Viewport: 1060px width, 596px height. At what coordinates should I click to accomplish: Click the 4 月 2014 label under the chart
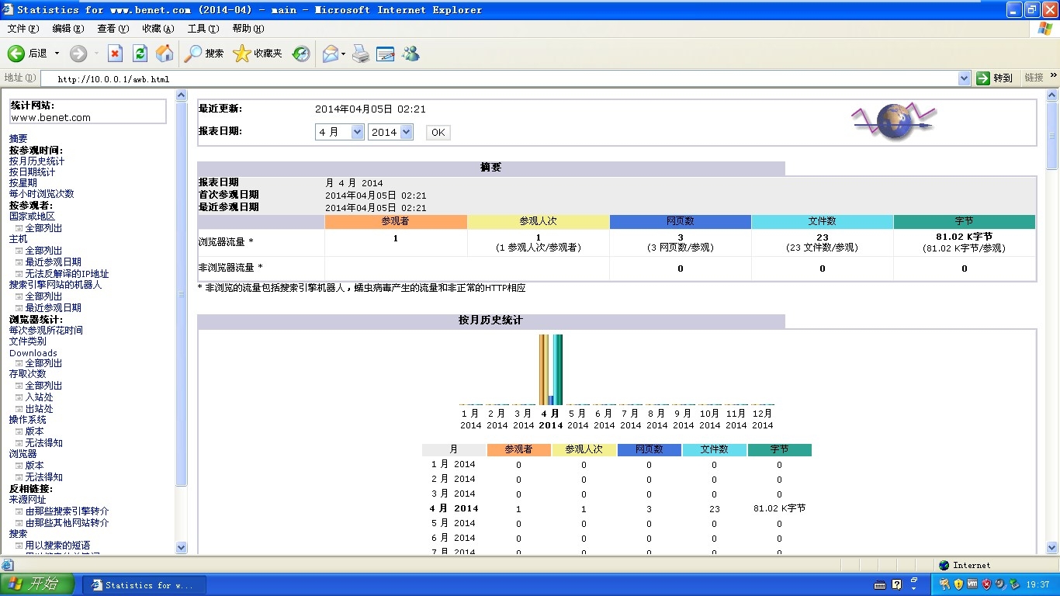[550, 419]
